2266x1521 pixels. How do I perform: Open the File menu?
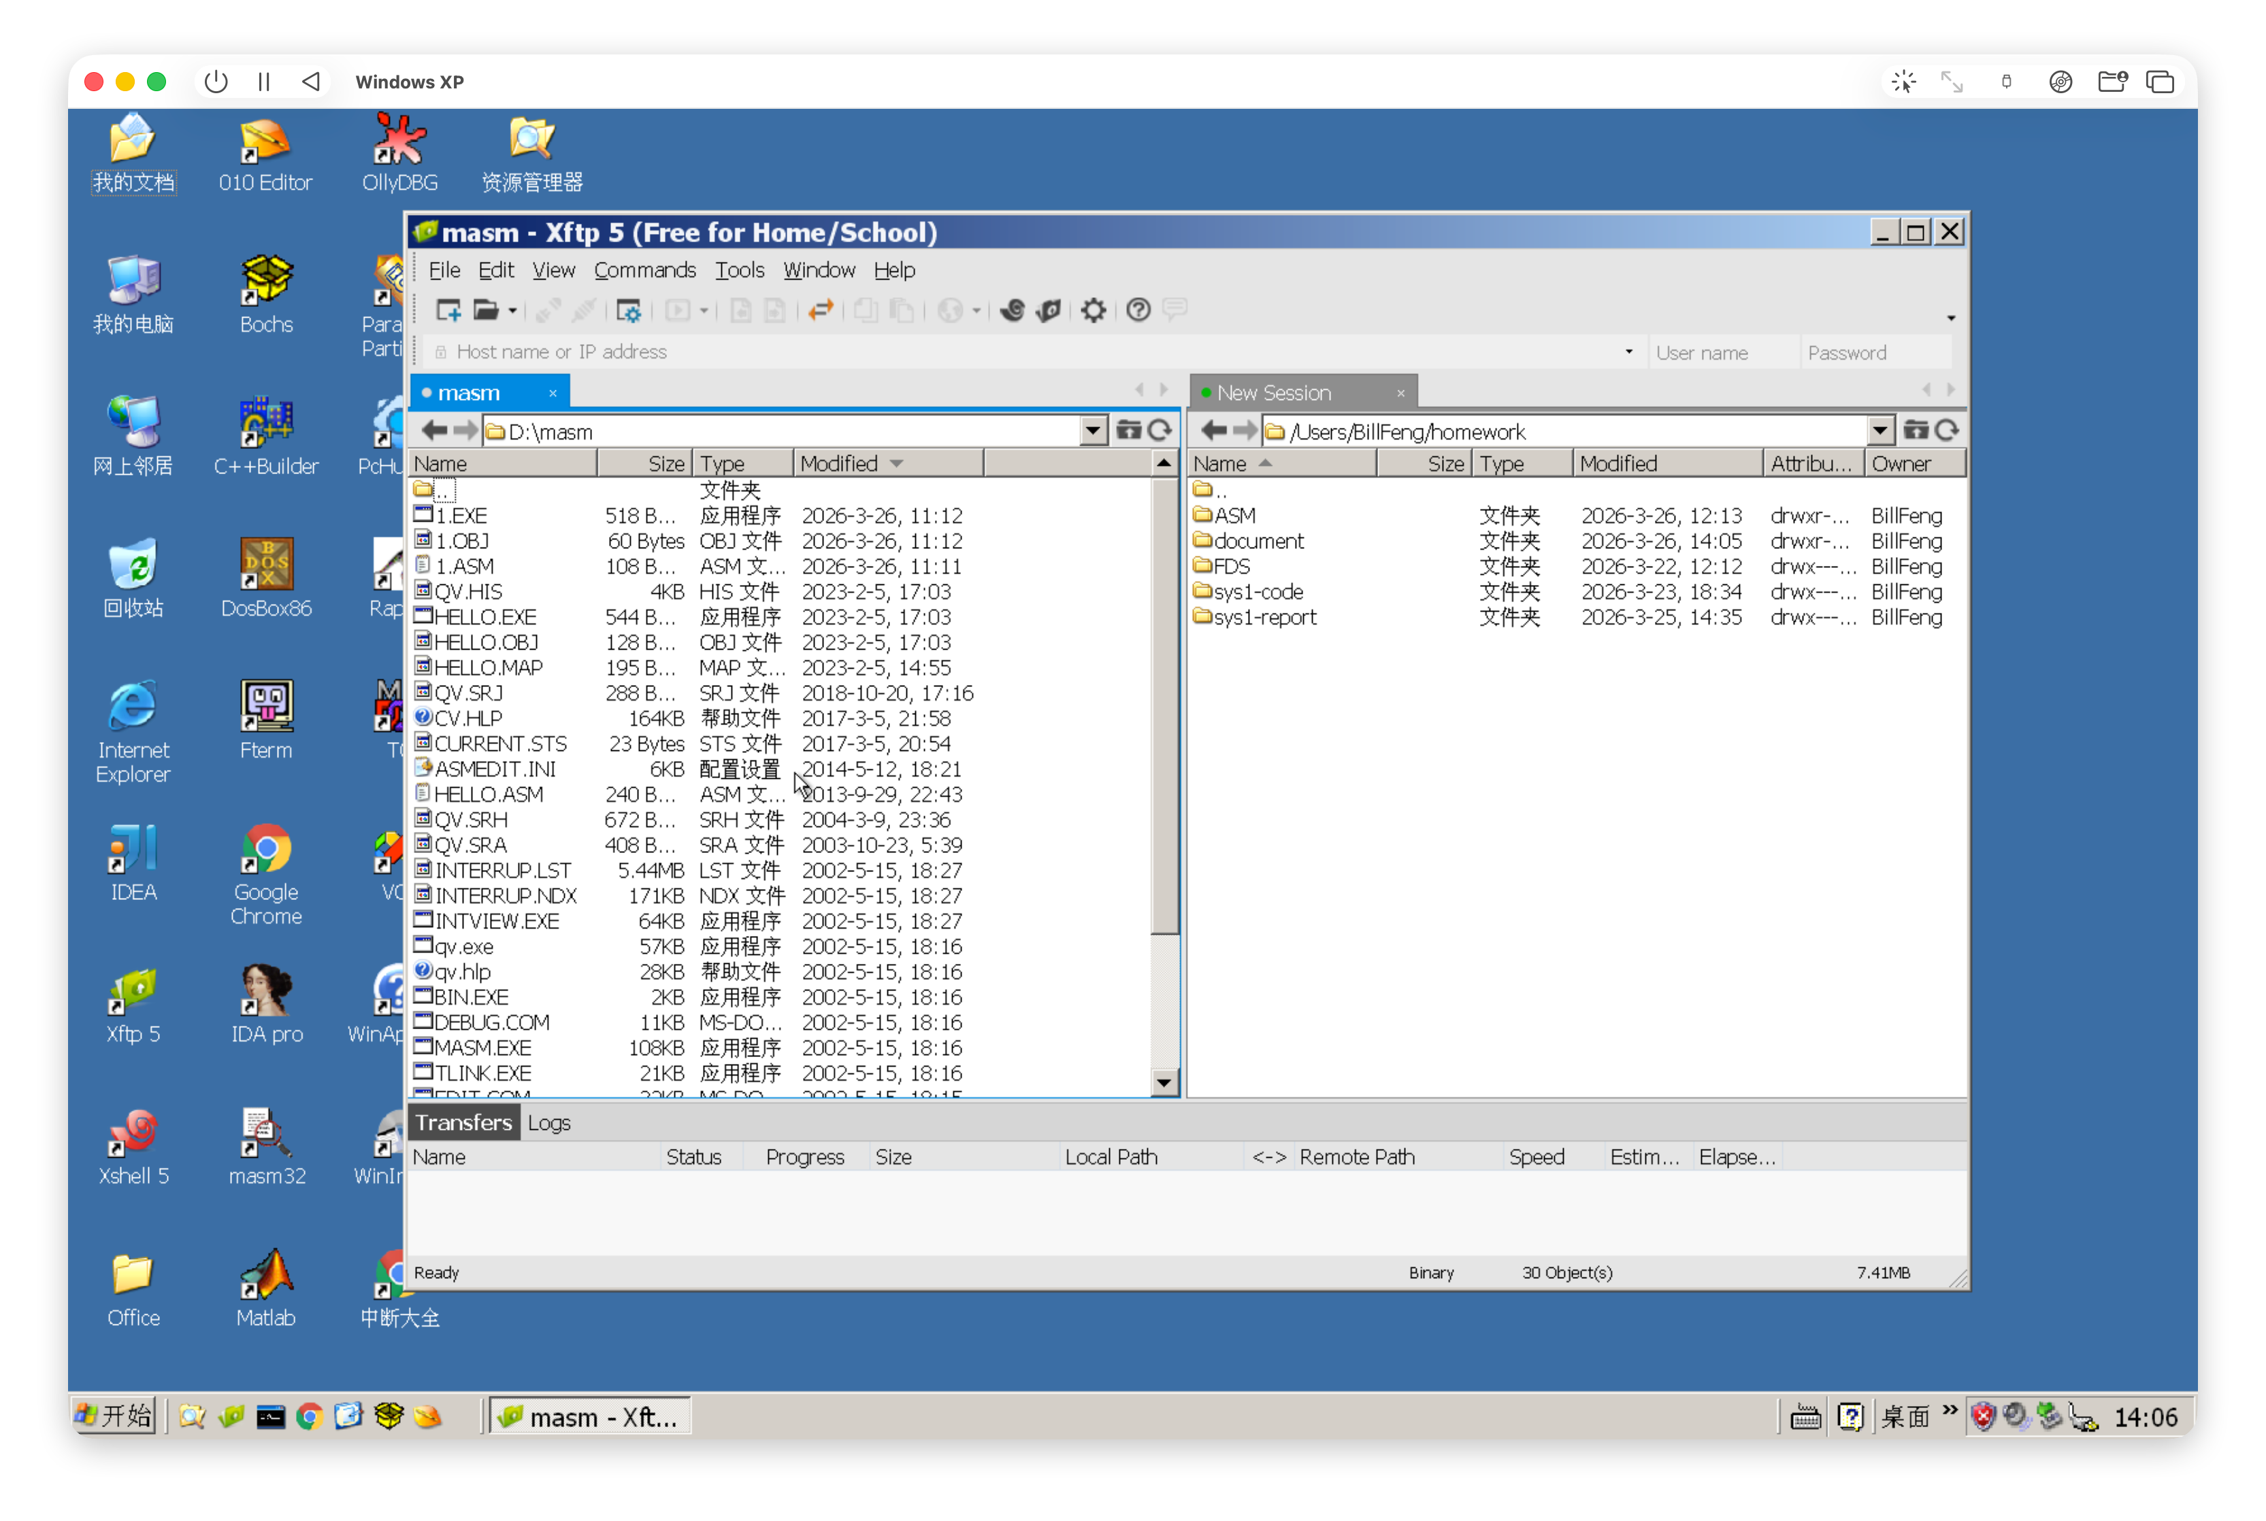pos(444,269)
